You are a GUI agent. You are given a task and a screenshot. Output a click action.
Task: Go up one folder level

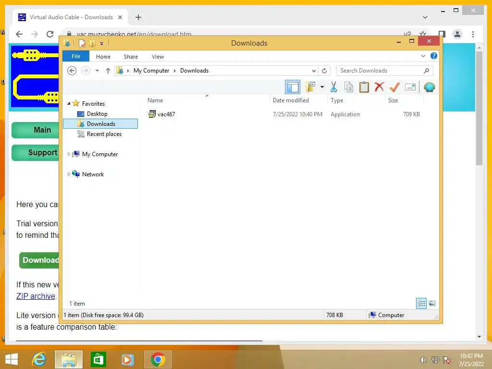[x=108, y=71]
